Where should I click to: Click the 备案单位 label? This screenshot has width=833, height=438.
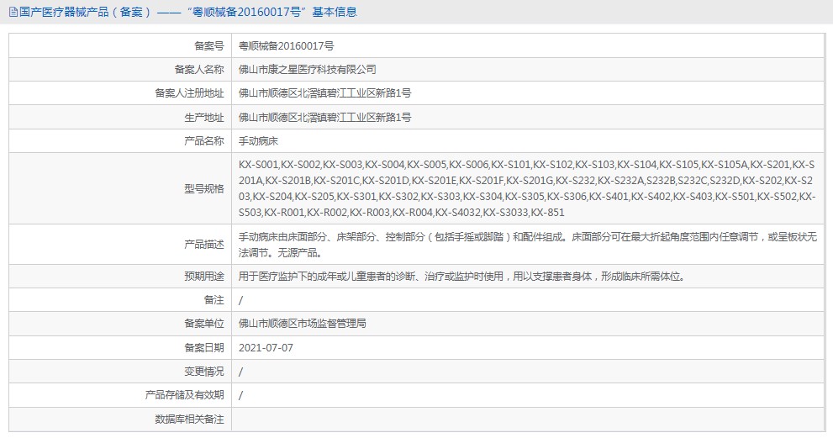(x=204, y=324)
